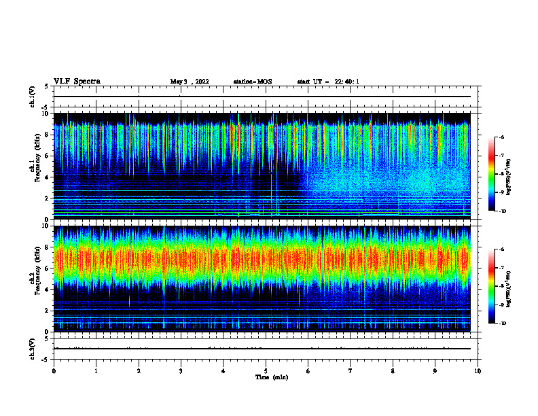Click ch.1 frequency tick "8"
538x416 pixels.
(48, 135)
